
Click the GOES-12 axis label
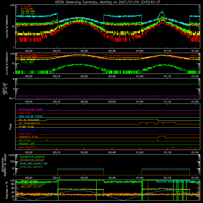tap(5, 89)
